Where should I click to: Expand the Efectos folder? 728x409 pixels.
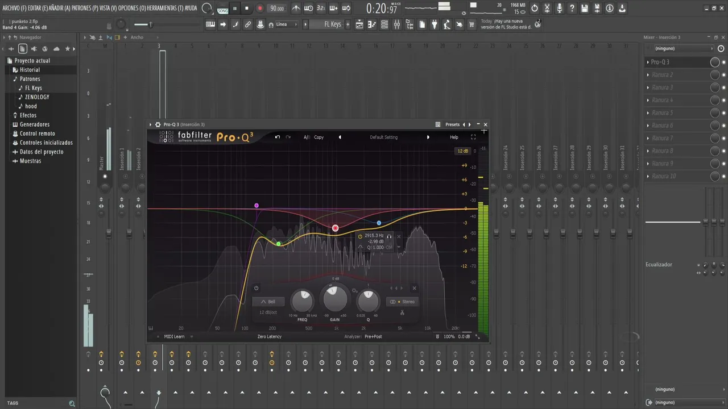click(x=28, y=115)
